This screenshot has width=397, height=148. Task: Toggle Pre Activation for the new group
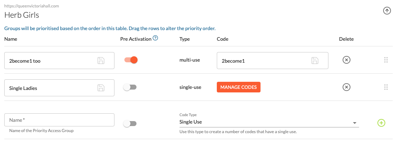130,124
